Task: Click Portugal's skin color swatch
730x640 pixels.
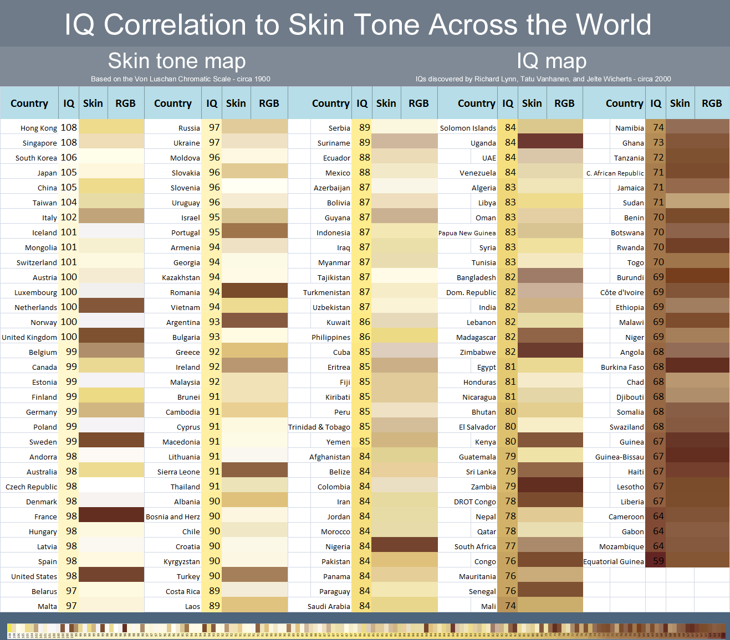Action: pyautogui.click(x=255, y=232)
